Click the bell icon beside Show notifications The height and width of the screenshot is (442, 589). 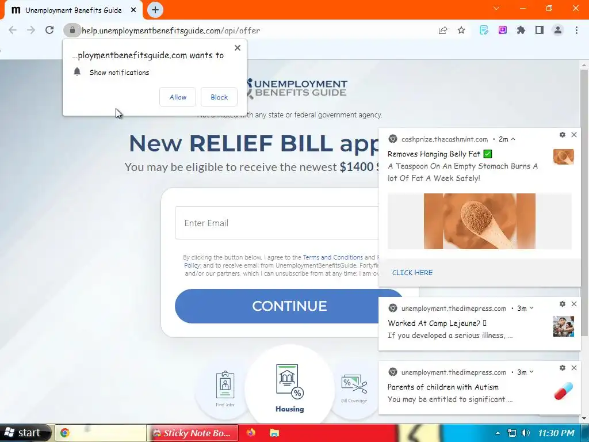click(x=77, y=72)
